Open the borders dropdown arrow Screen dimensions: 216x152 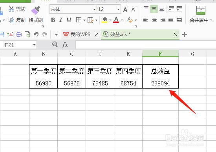[84, 20]
